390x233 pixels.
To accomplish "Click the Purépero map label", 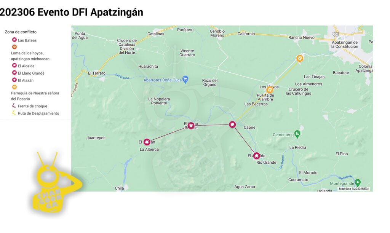I will tap(185, 30).
